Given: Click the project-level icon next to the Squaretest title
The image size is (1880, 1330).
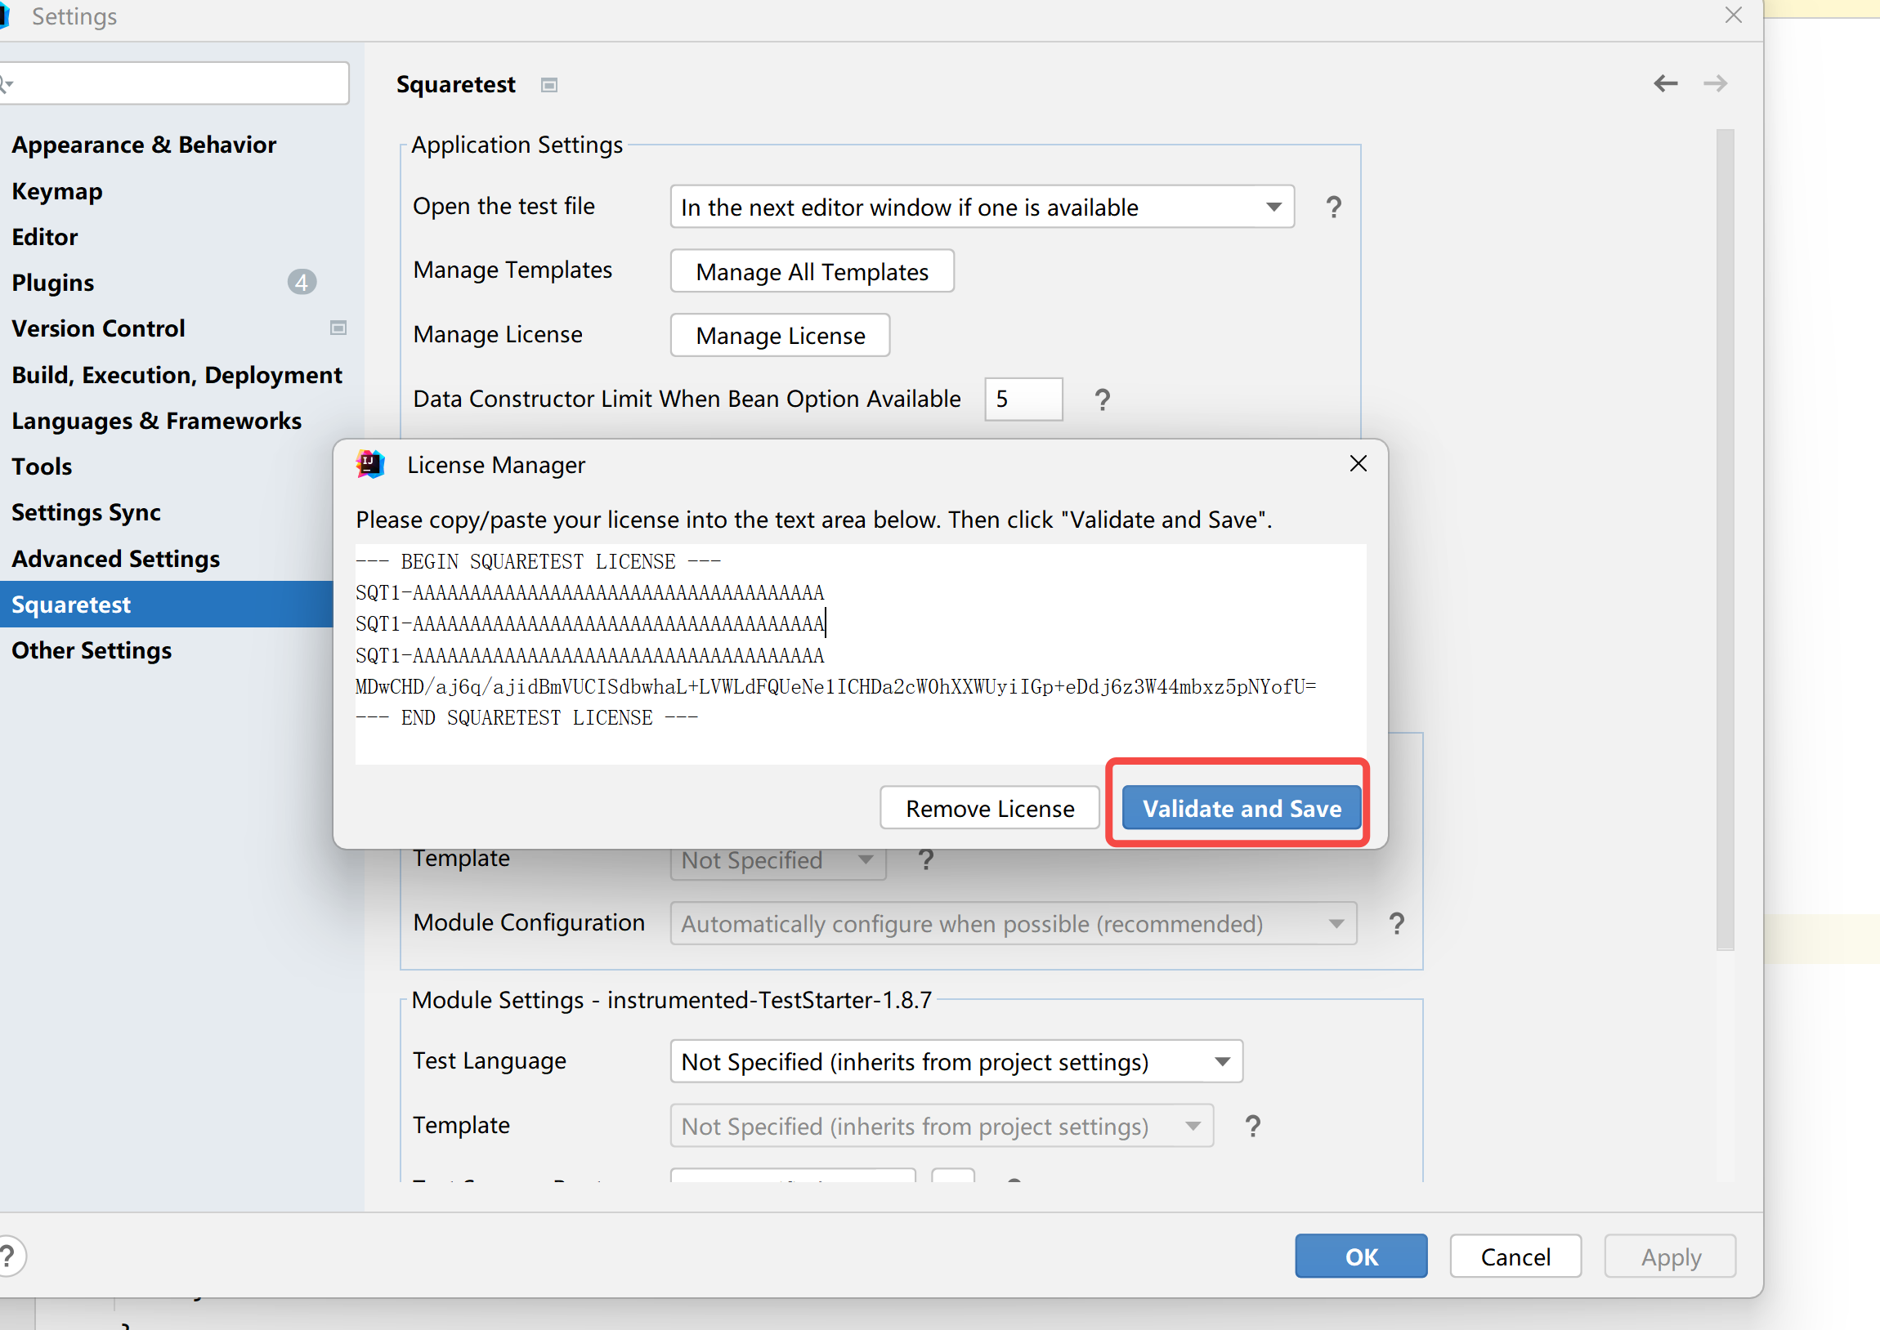Looking at the screenshot, I should click(x=548, y=85).
